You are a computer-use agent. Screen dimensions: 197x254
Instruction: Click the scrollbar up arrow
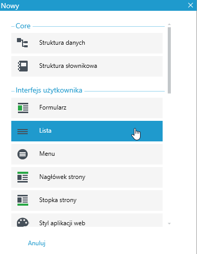pos(169,25)
